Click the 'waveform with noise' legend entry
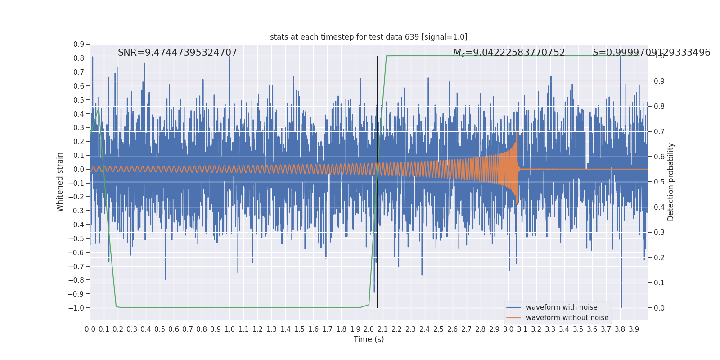720x360 pixels. pyautogui.click(x=562, y=307)
